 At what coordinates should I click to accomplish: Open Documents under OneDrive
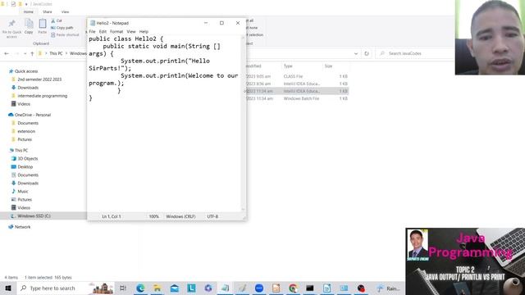coord(28,123)
